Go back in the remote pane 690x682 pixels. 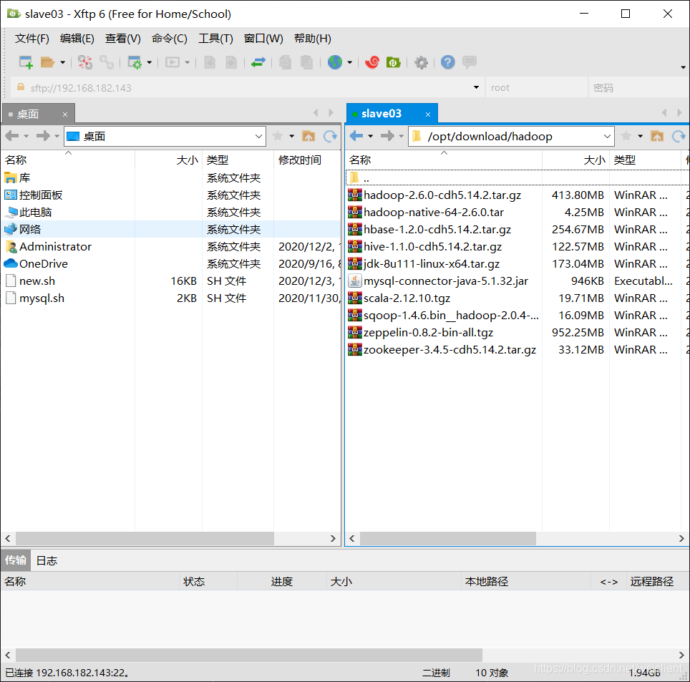coord(356,136)
